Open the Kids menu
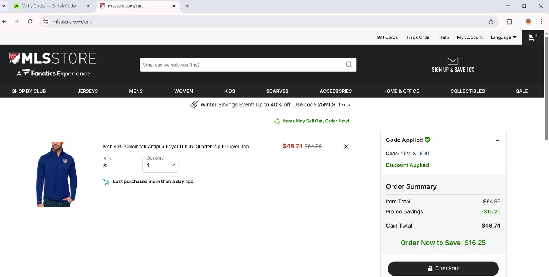 coord(229,91)
